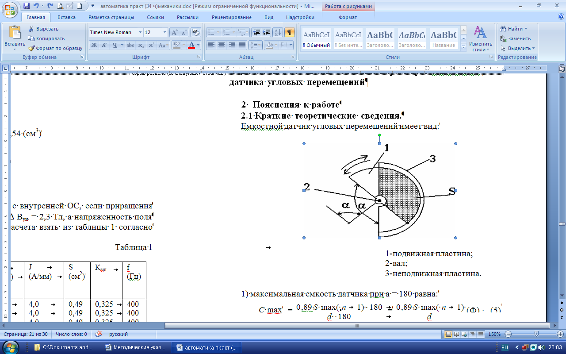The width and height of the screenshot is (566, 354).
Task: Click Copy (Копировать) in the clipboard group
Action: point(46,38)
